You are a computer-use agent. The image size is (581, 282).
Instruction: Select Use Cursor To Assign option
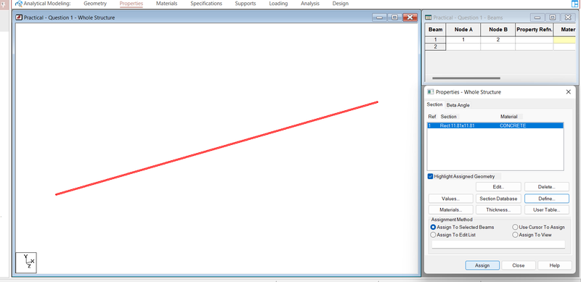point(515,227)
